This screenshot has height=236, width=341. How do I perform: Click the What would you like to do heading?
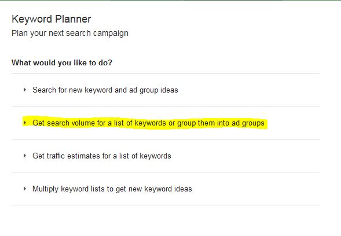[x=62, y=63]
